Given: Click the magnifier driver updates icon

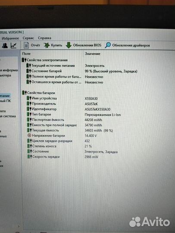Looking at the screenshot, I should 108,45.
